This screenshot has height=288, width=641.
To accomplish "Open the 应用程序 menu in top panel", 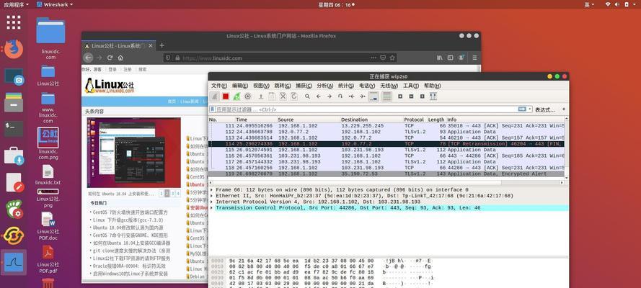I will point(16,4).
